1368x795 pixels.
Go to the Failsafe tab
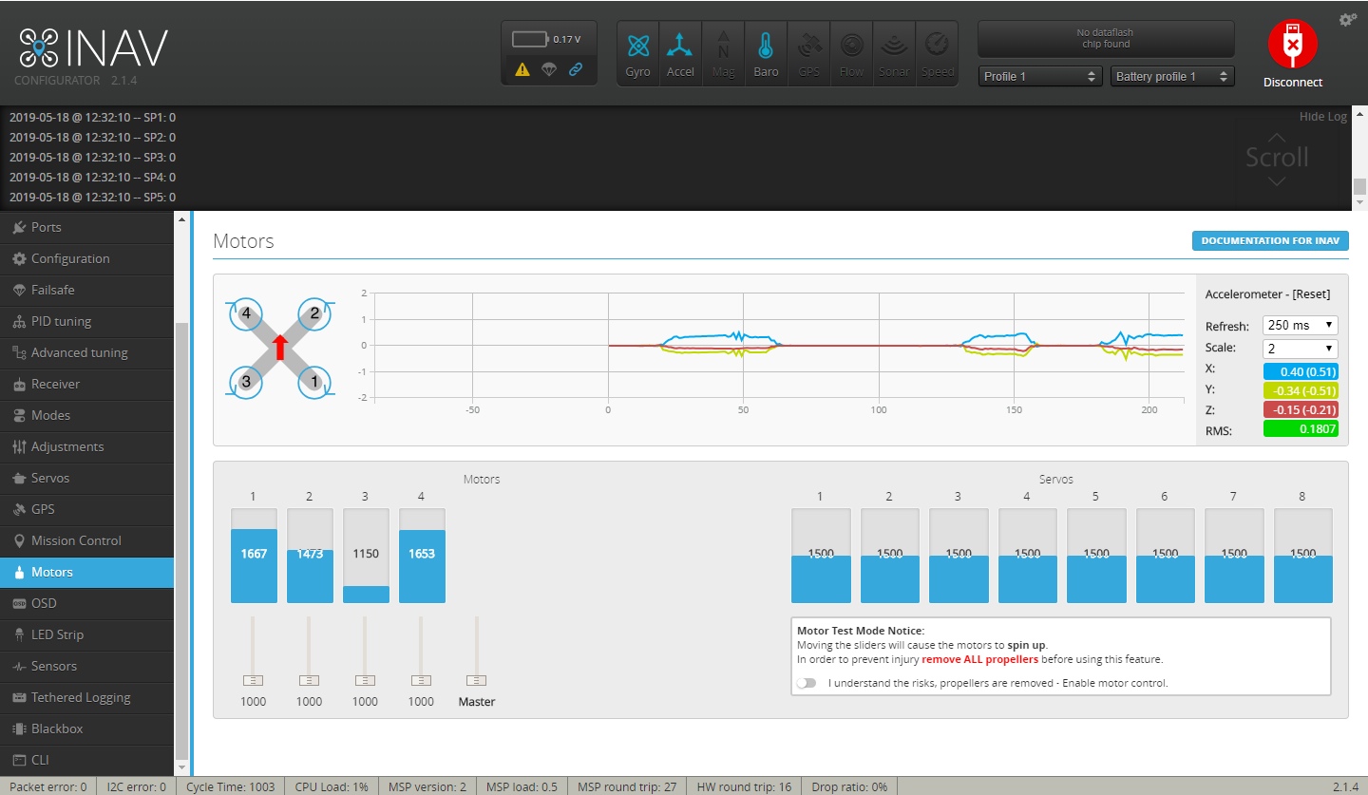pyautogui.click(x=52, y=290)
